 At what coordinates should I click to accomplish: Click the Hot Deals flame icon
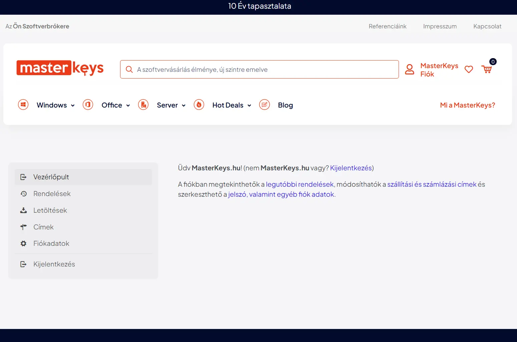coord(199,105)
